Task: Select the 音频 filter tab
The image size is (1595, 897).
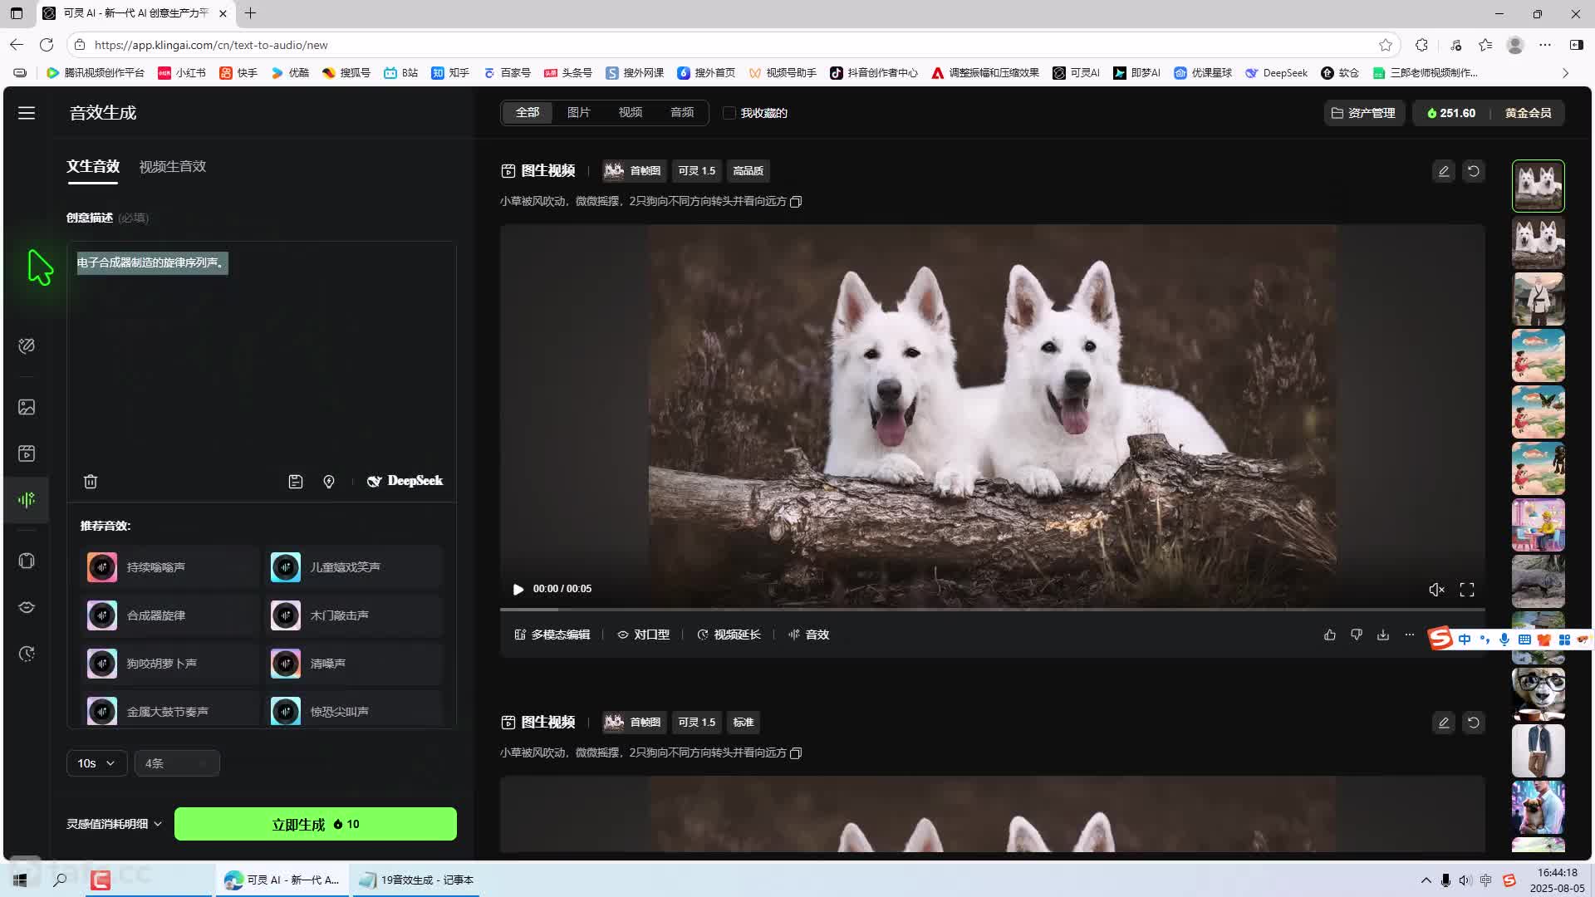Action: coord(681,113)
